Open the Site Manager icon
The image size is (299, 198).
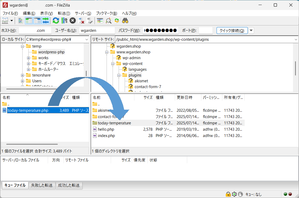(5, 21)
